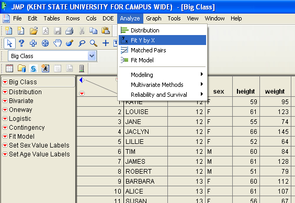Image resolution: width=295 pixels, height=203 pixels.
Task: Click the blue disclosure diamond in table corner
Action: click(82, 80)
